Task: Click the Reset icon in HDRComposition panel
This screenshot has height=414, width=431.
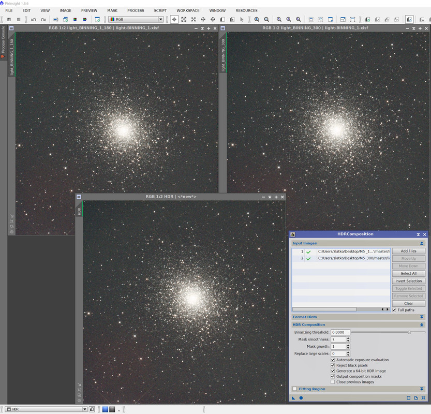Action: pos(423,398)
